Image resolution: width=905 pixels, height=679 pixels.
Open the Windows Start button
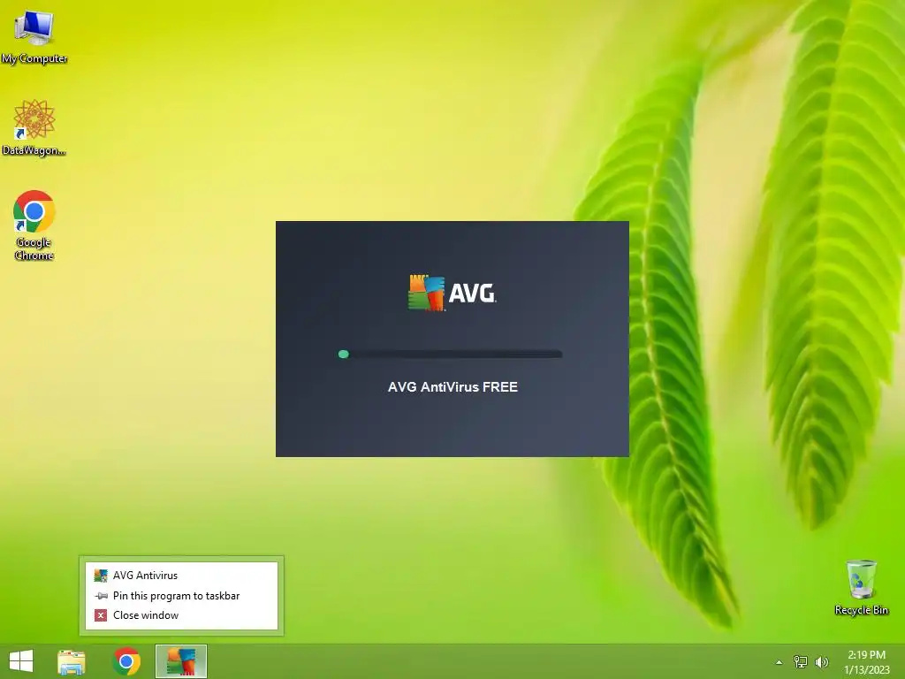point(21,661)
